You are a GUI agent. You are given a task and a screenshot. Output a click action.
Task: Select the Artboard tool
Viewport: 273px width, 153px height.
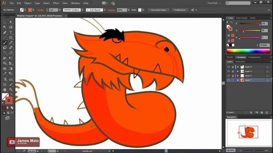5,85
